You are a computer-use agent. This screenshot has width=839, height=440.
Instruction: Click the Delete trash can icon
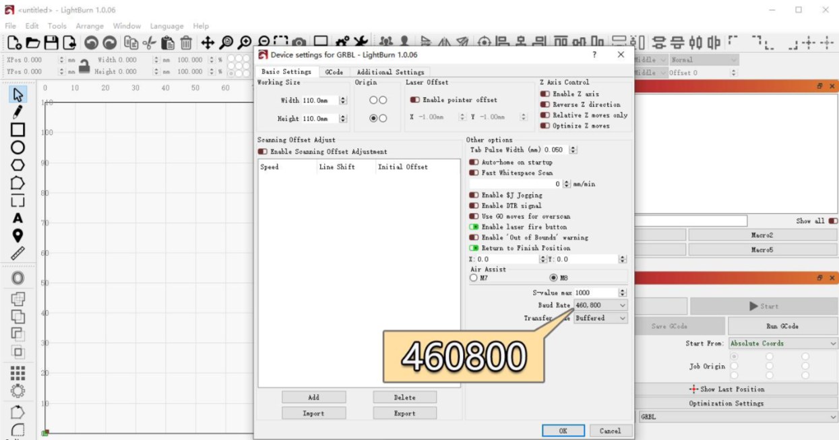186,43
